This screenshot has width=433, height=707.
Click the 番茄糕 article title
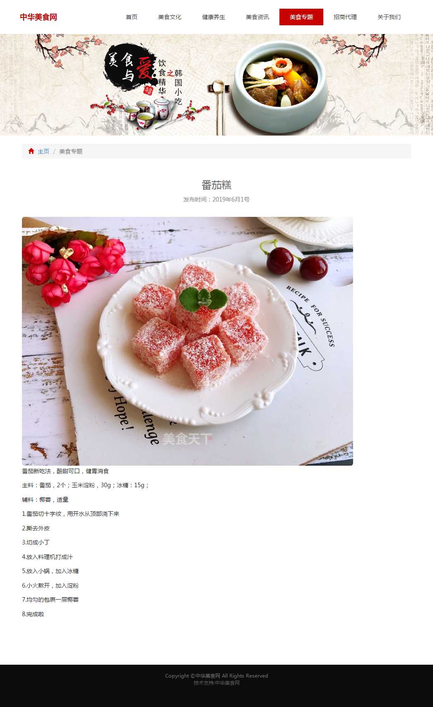coord(216,185)
